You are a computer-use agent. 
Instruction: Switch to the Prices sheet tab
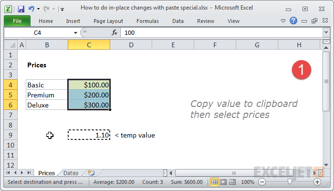[46, 173]
